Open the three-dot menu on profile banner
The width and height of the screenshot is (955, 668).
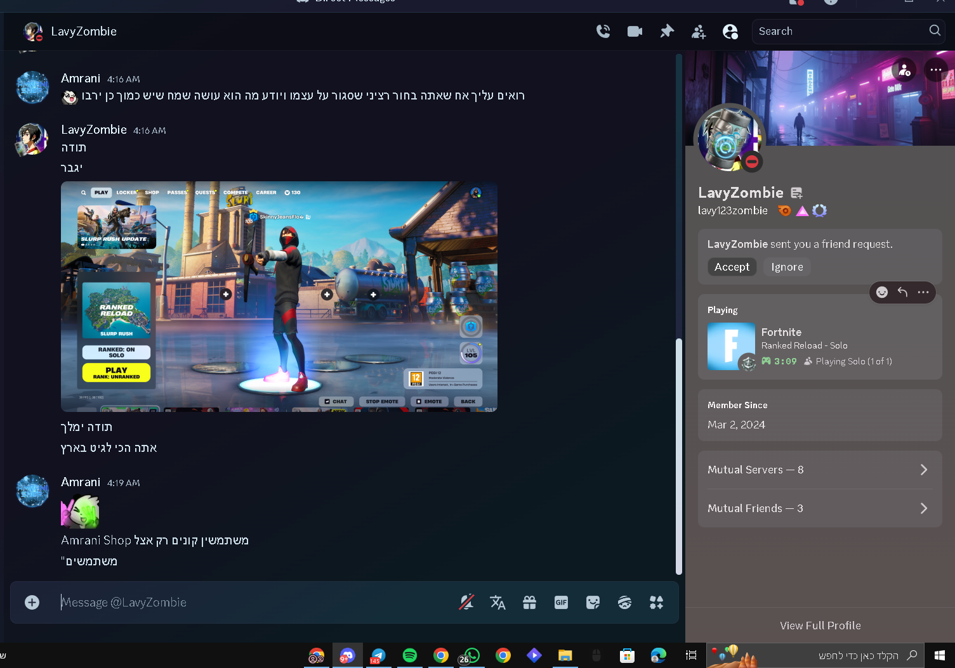(x=936, y=70)
